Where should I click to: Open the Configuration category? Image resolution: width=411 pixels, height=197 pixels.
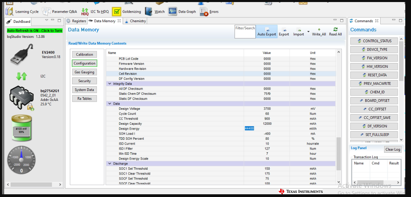(x=85, y=63)
